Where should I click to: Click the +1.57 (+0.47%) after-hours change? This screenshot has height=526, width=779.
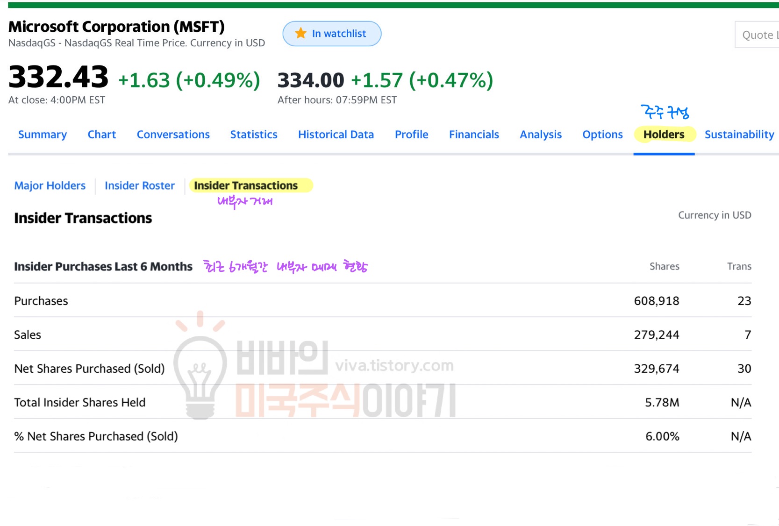point(422,80)
